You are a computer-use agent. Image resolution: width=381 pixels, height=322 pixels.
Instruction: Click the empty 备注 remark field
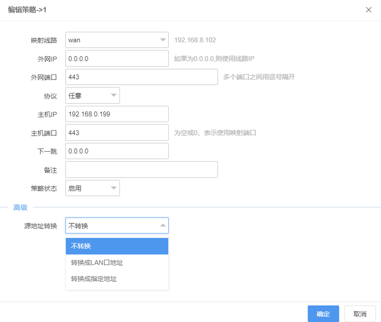point(141,169)
